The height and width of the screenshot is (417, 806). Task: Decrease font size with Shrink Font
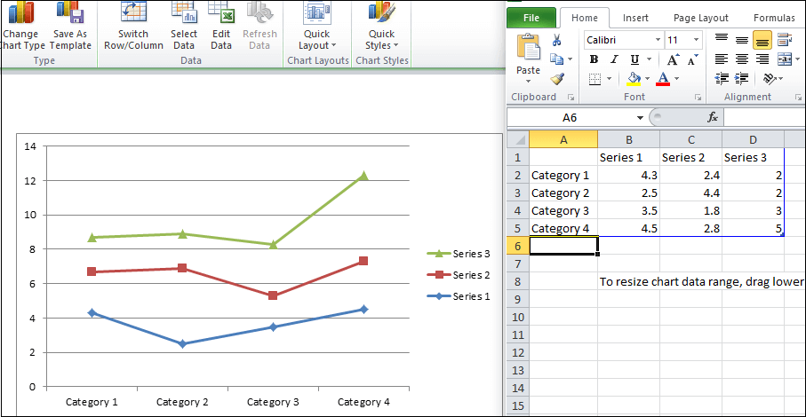[x=692, y=59]
